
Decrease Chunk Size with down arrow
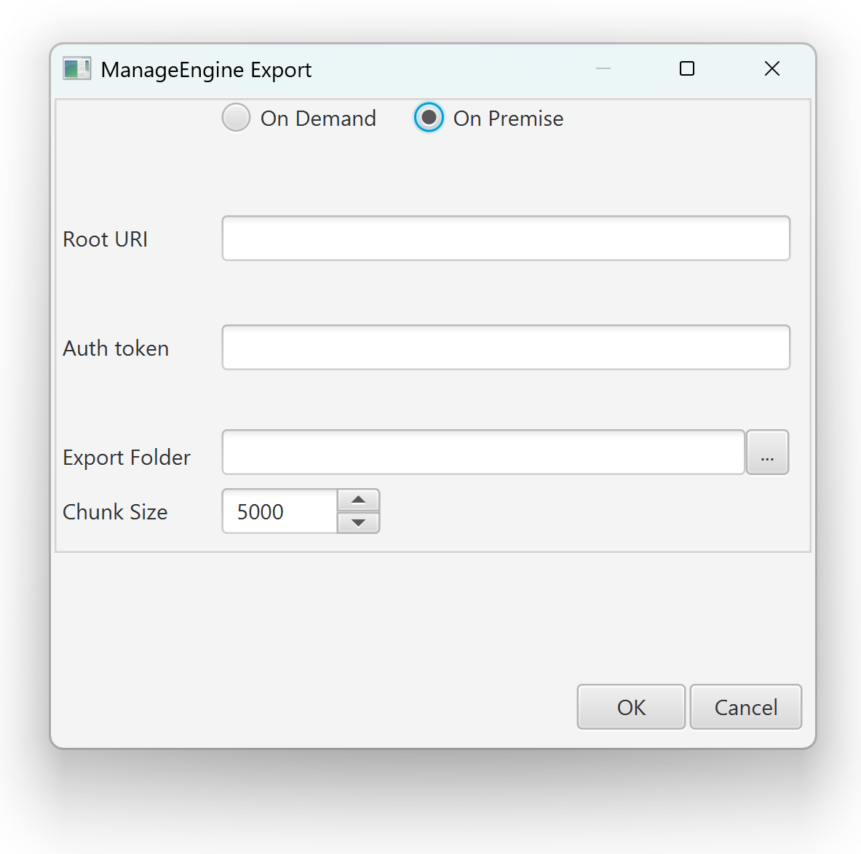coord(358,522)
